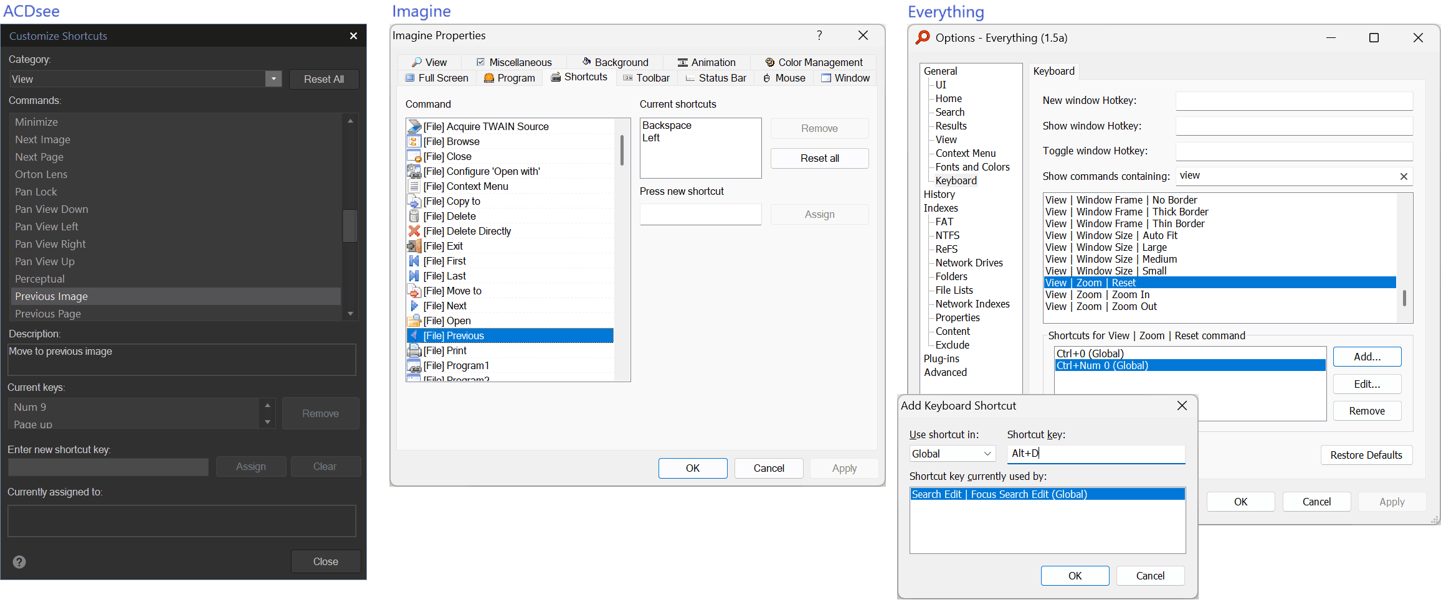Click the [File] Move to command icon
1441x600 pixels.
[414, 291]
